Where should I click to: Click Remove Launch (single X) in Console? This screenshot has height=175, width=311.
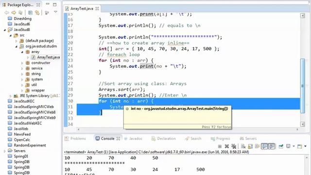coord(227,146)
